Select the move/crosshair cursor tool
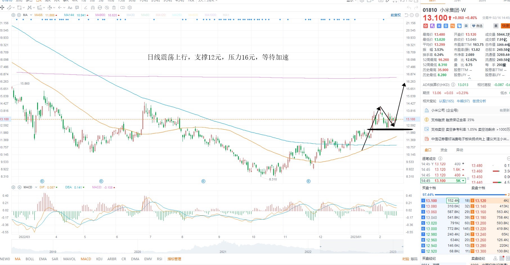 point(2,8)
